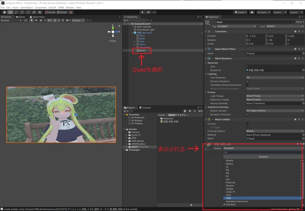Open the Component menu
Screen dimensions: 305x211
coord(41,8)
